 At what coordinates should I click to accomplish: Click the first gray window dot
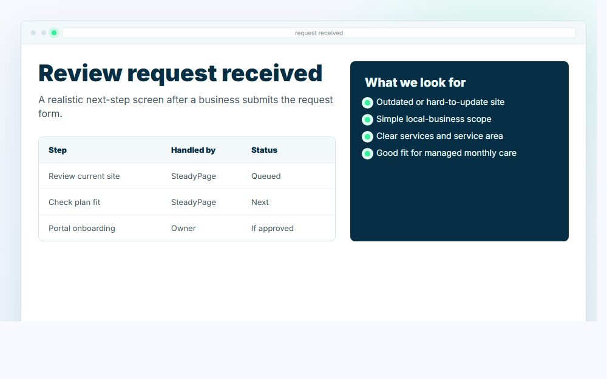(x=33, y=33)
